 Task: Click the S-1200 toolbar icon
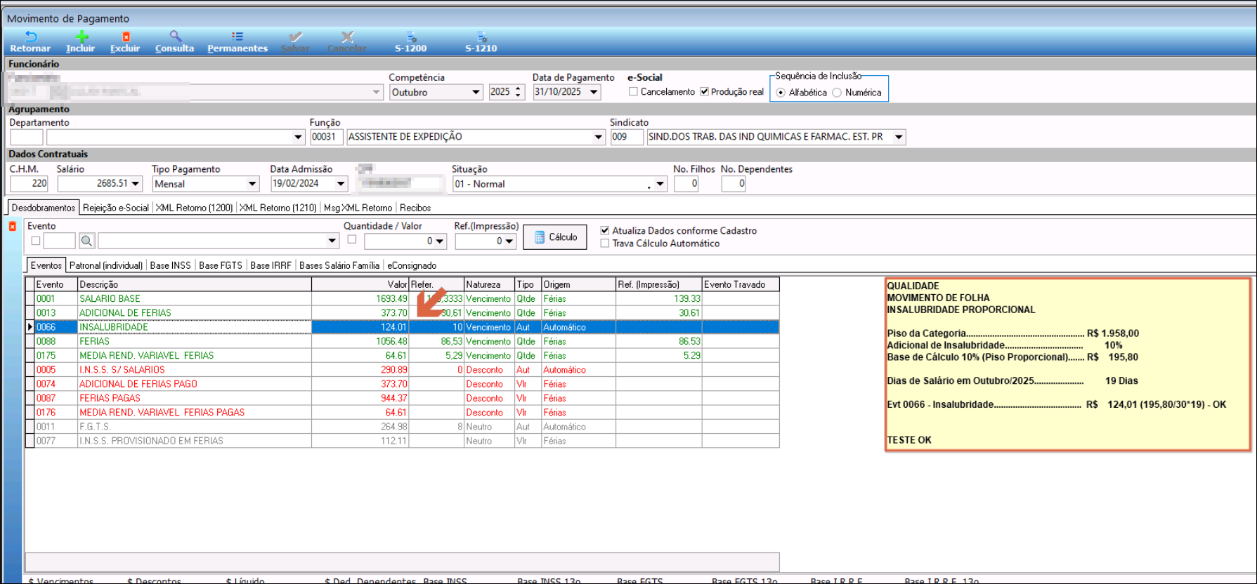(411, 36)
